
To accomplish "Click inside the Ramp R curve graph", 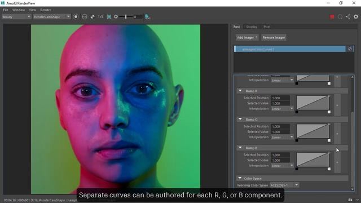I will pyautogui.click(x=313, y=103).
